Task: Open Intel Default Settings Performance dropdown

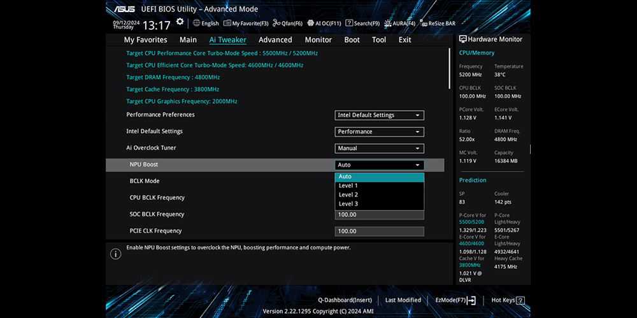Action: (x=380, y=132)
